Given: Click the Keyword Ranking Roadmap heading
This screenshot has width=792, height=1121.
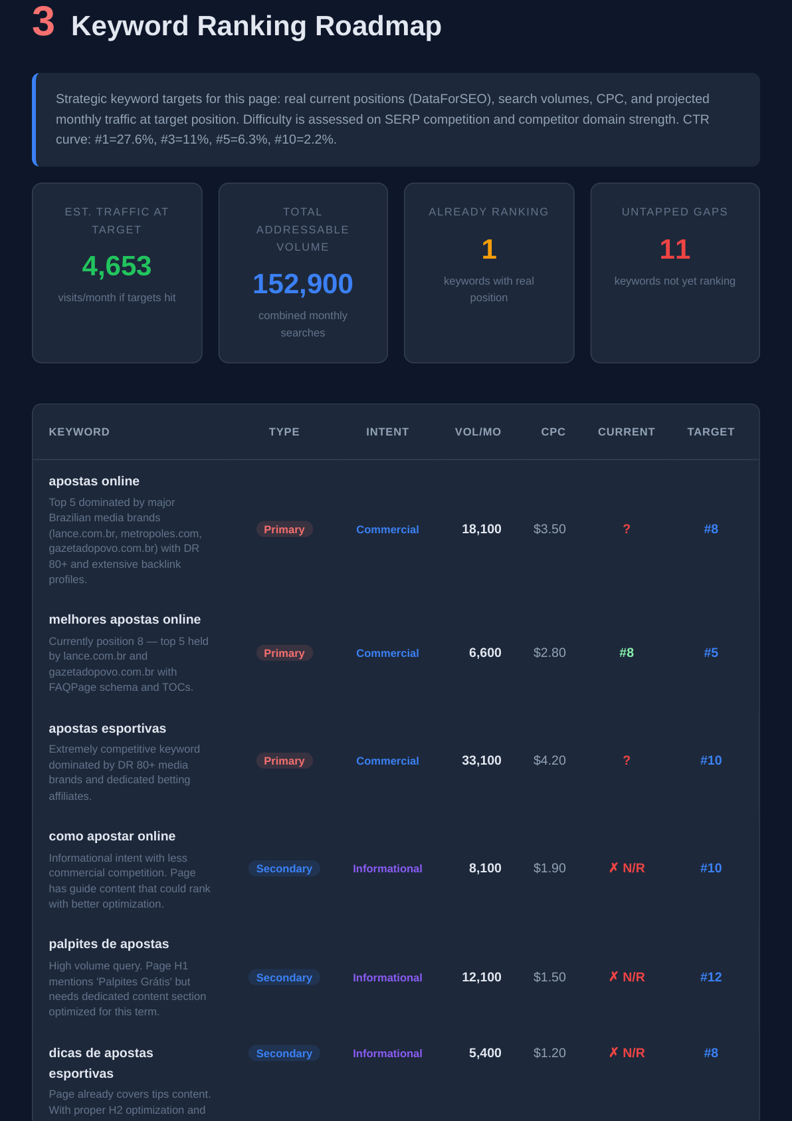Looking at the screenshot, I should 256,26.
